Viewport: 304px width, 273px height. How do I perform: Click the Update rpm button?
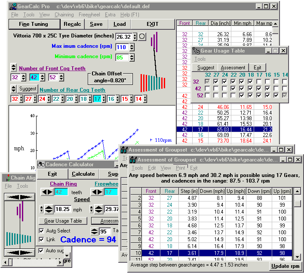point(285,266)
